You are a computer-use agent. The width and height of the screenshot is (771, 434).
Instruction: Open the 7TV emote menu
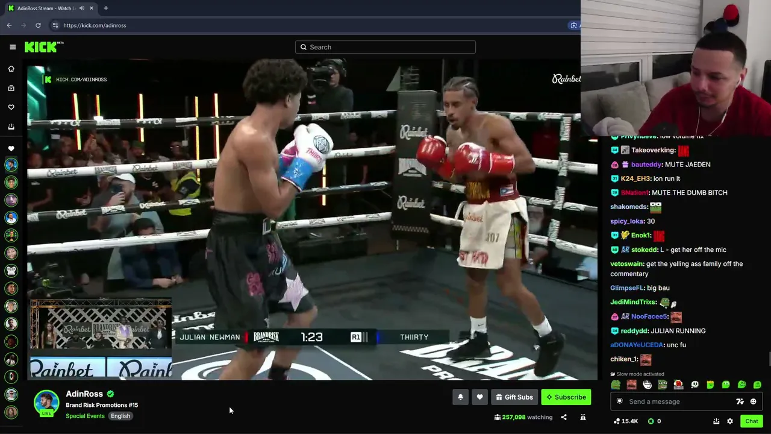740,401
